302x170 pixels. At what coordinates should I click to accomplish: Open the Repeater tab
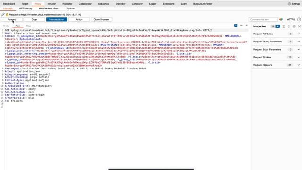coord(67,4)
